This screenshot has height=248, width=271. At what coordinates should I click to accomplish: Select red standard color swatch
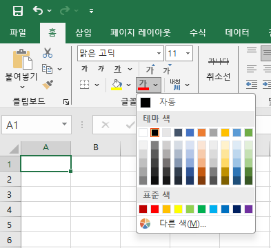(155, 209)
